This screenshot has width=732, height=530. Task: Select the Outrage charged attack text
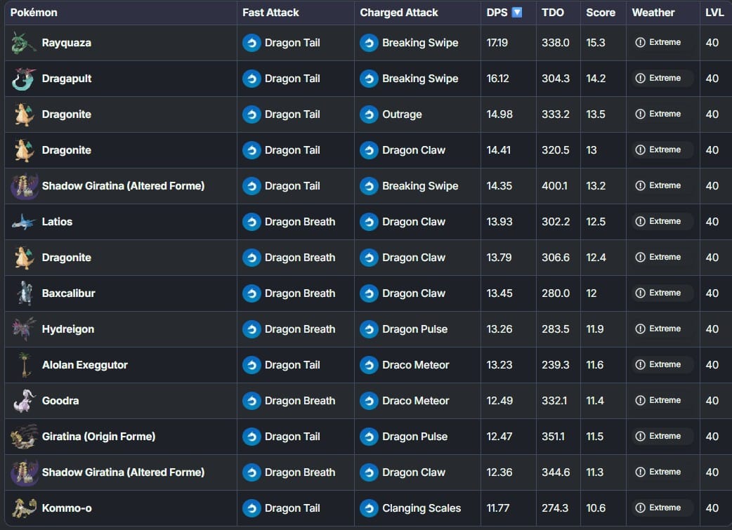pyautogui.click(x=402, y=114)
